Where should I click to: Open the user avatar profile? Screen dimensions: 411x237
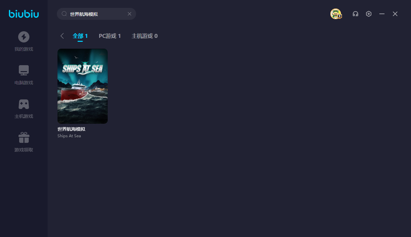coord(336,14)
